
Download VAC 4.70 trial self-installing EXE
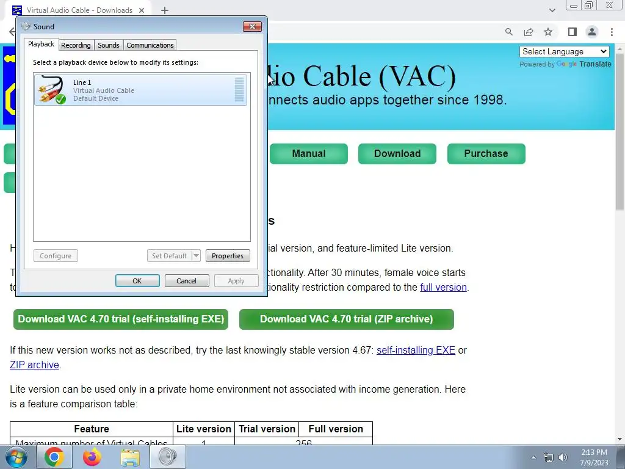click(x=121, y=319)
